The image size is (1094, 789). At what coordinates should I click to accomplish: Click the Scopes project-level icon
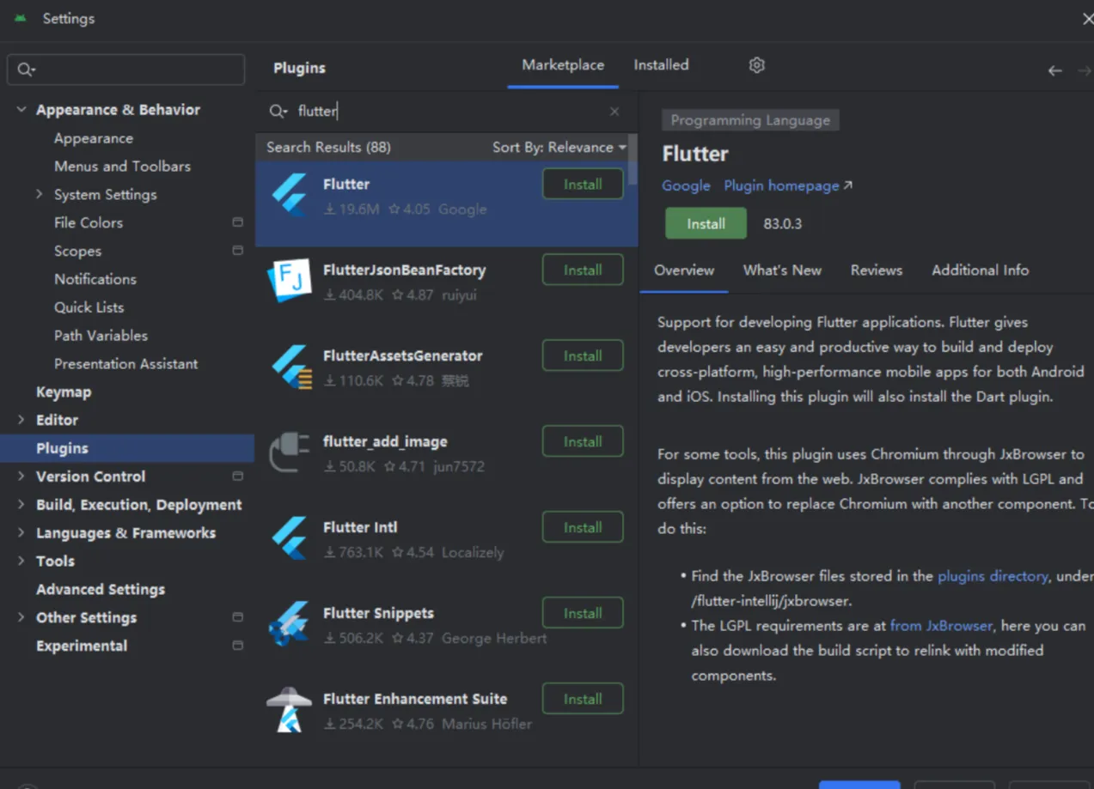tap(238, 251)
